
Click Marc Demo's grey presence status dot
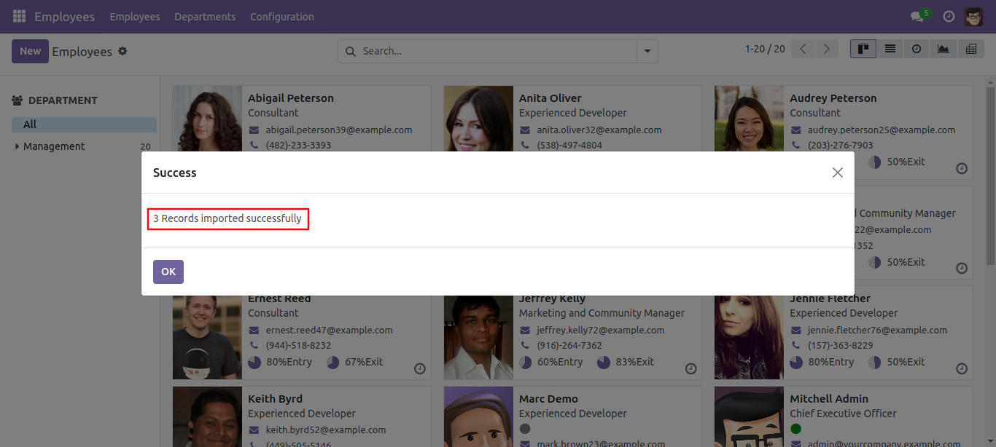524,429
